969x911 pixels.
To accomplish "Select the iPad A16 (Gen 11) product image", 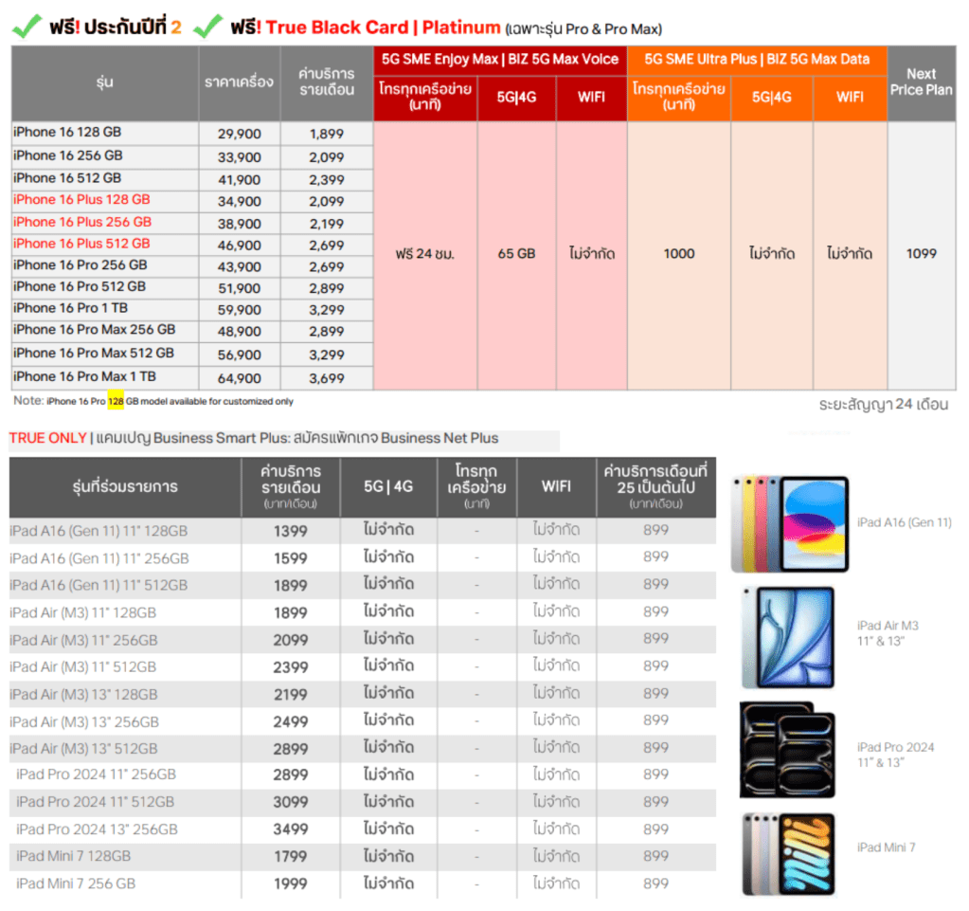I will (789, 524).
